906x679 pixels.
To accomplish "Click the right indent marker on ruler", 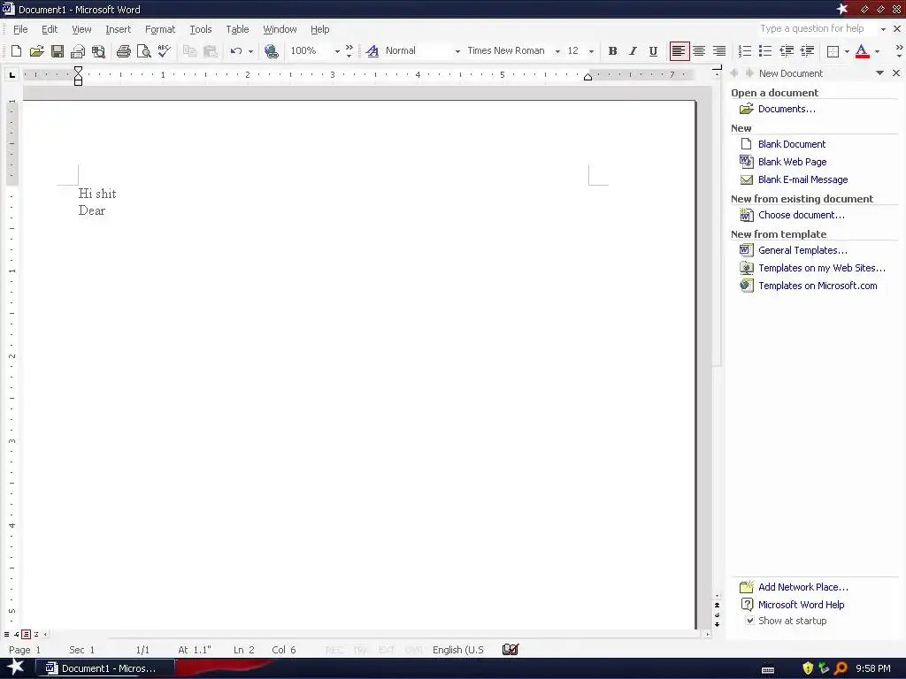I will [x=587, y=77].
